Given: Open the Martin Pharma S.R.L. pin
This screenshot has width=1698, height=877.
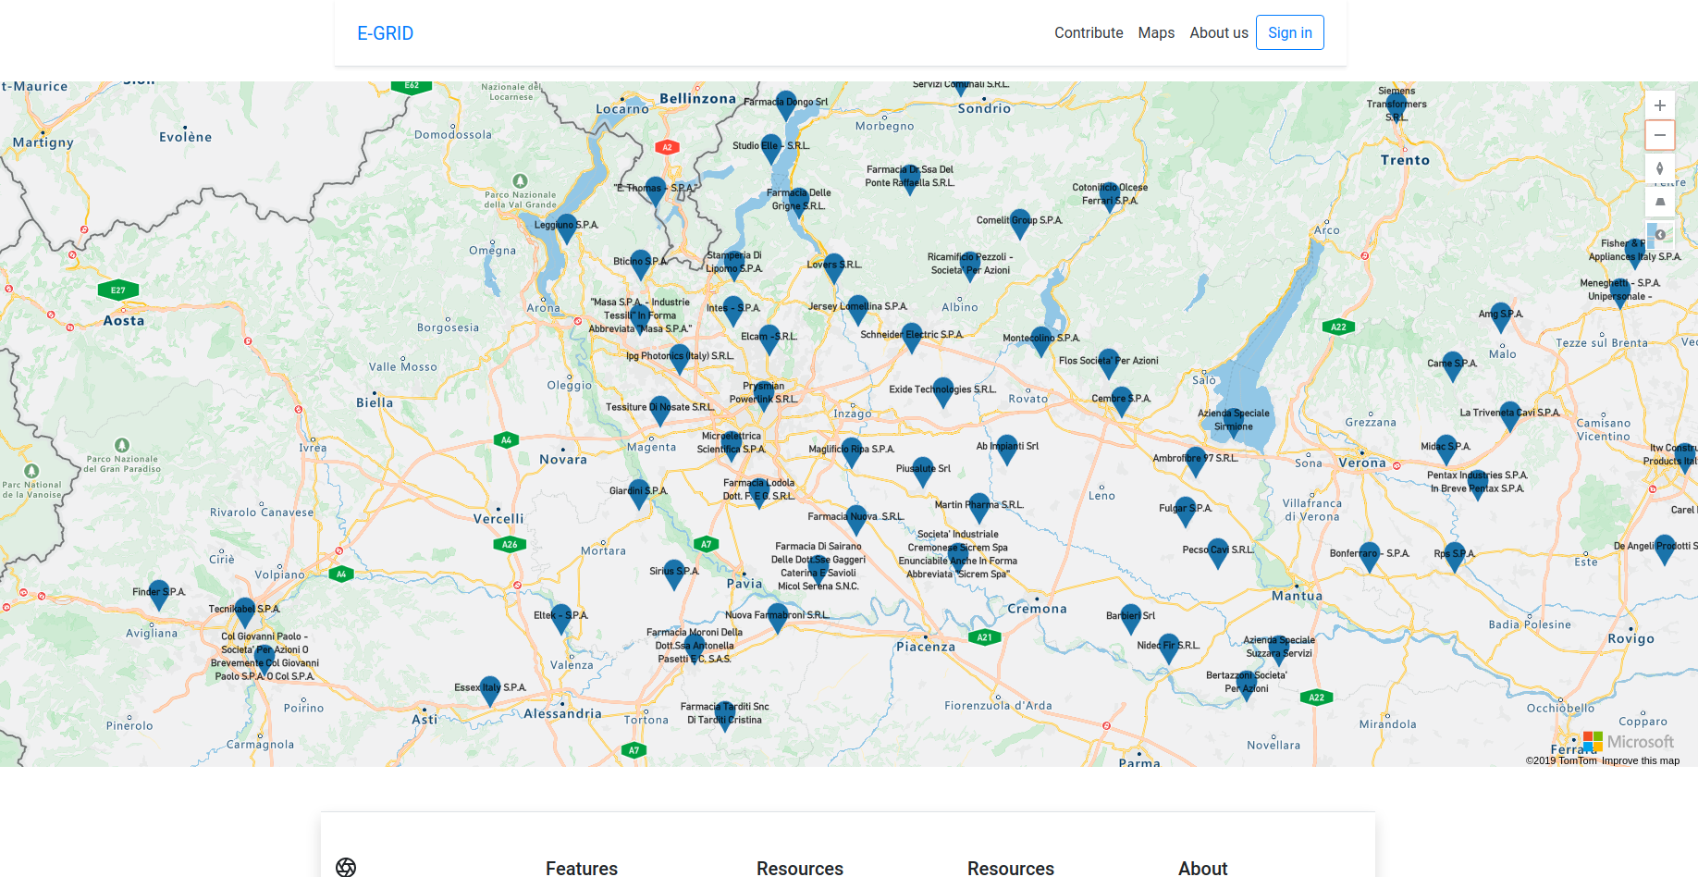Looking at the screenshot, I should tap(978, 508).
